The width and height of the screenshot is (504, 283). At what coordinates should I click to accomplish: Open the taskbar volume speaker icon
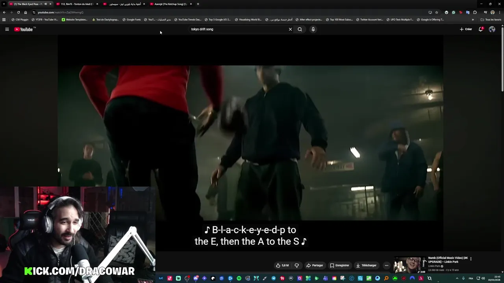coord(483,278)
